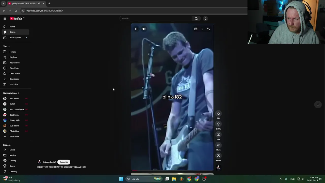Open Sports in Explore
This screenshot has width=325, height=183.
tap(15, 166)
